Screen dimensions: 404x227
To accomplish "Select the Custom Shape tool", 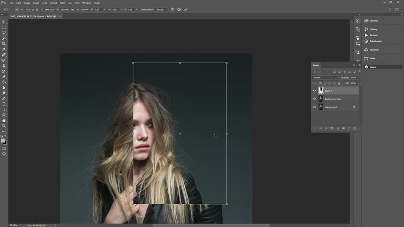I will point(4,115).
